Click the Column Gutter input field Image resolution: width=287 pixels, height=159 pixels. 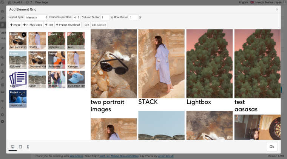click(105, 17)
